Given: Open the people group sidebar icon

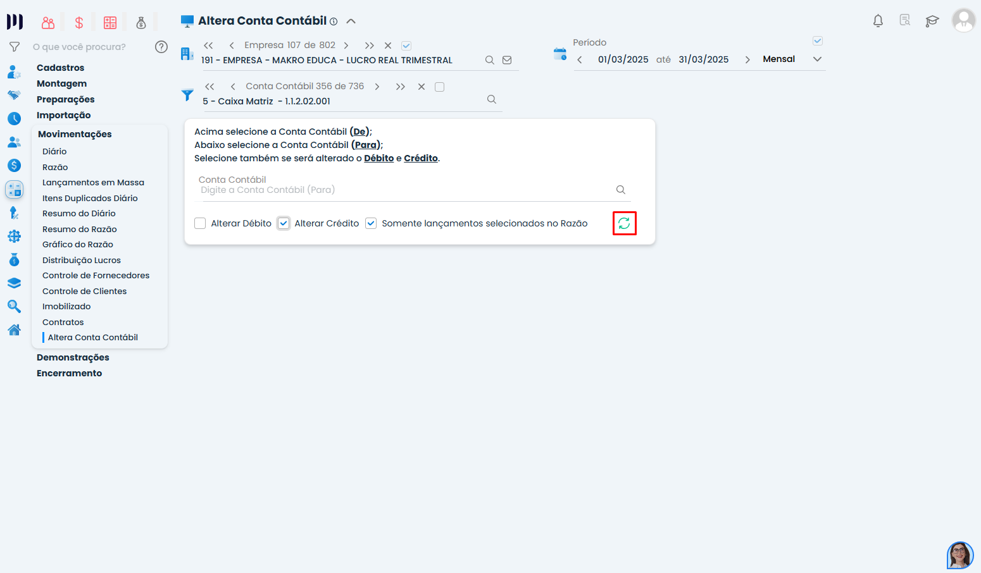Looking at the screenshot, I should tap(14, 142).
